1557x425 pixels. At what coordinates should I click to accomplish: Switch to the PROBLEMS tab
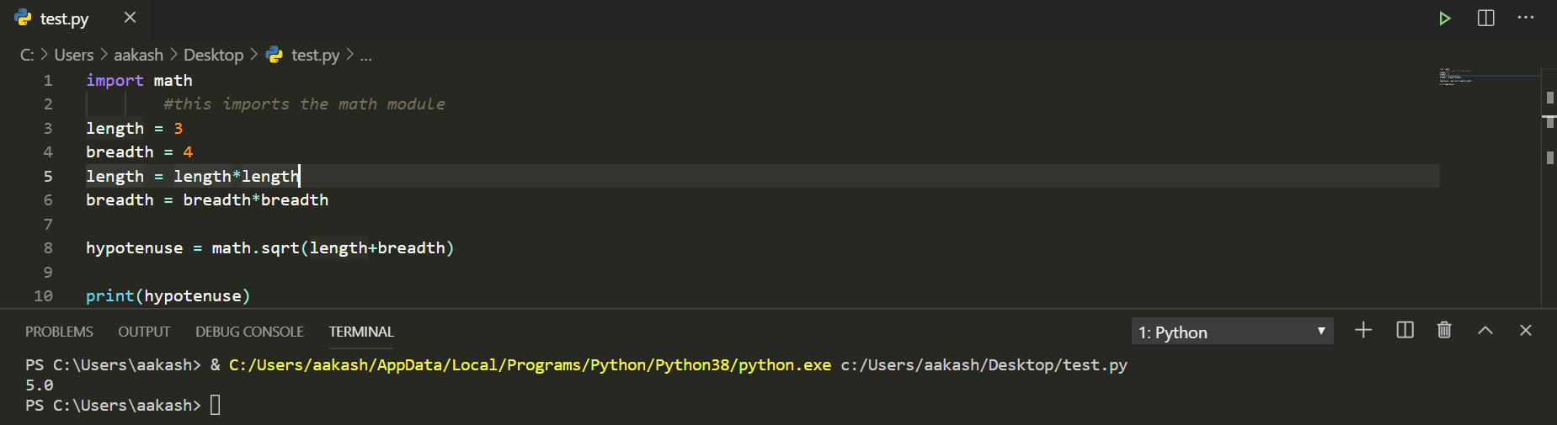pyautogui.click(x=59, y=332)
